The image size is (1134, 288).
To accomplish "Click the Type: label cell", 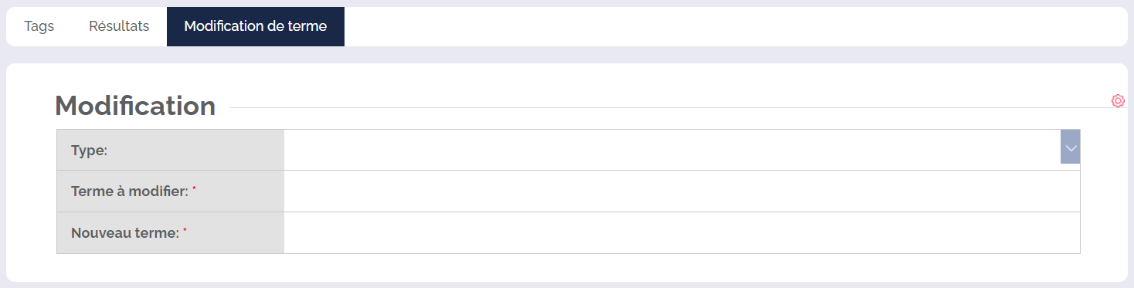I will 171,150.
